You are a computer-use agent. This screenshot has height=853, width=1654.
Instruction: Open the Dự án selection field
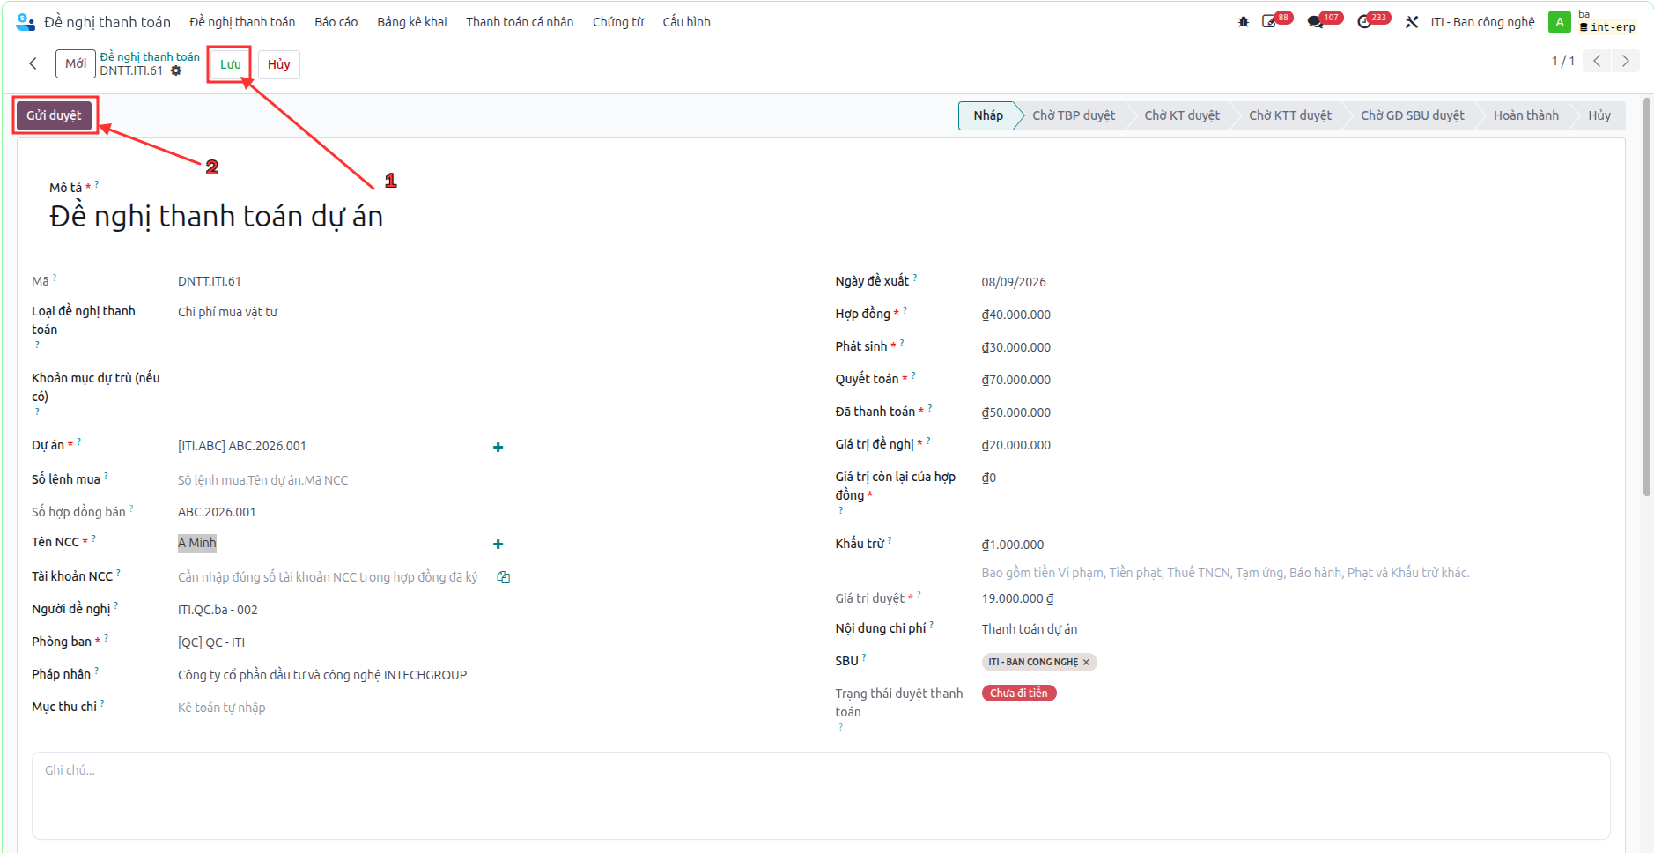coord(330,446)
